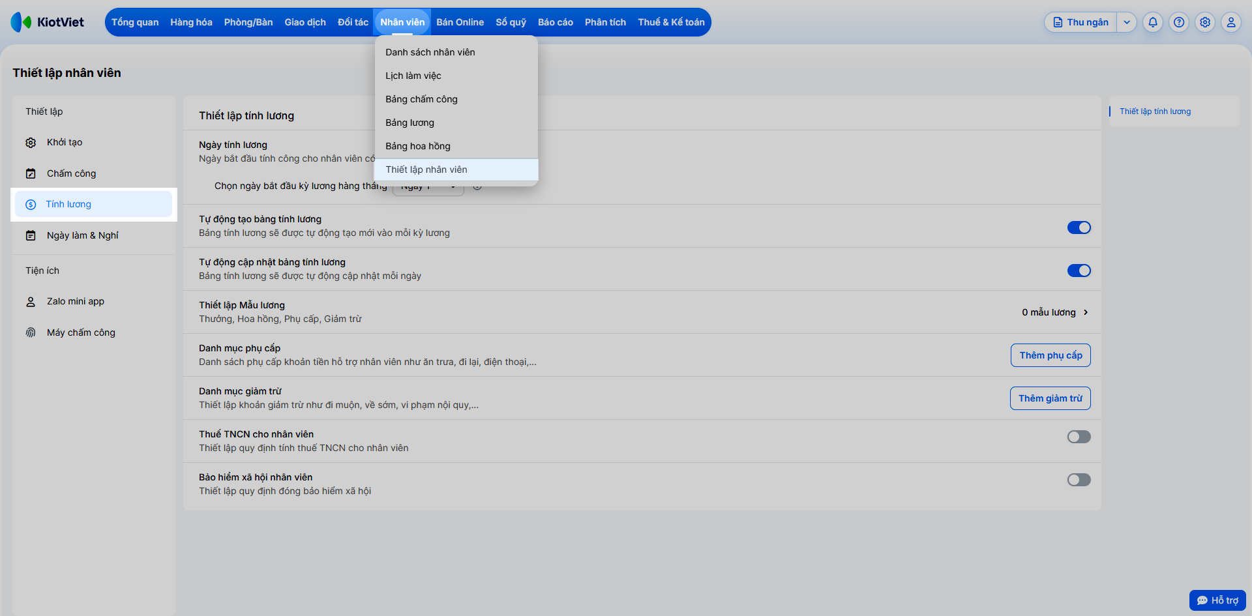Click the Tính lương dollar icon
The image size is (1252, 616).
click(31, 205)
